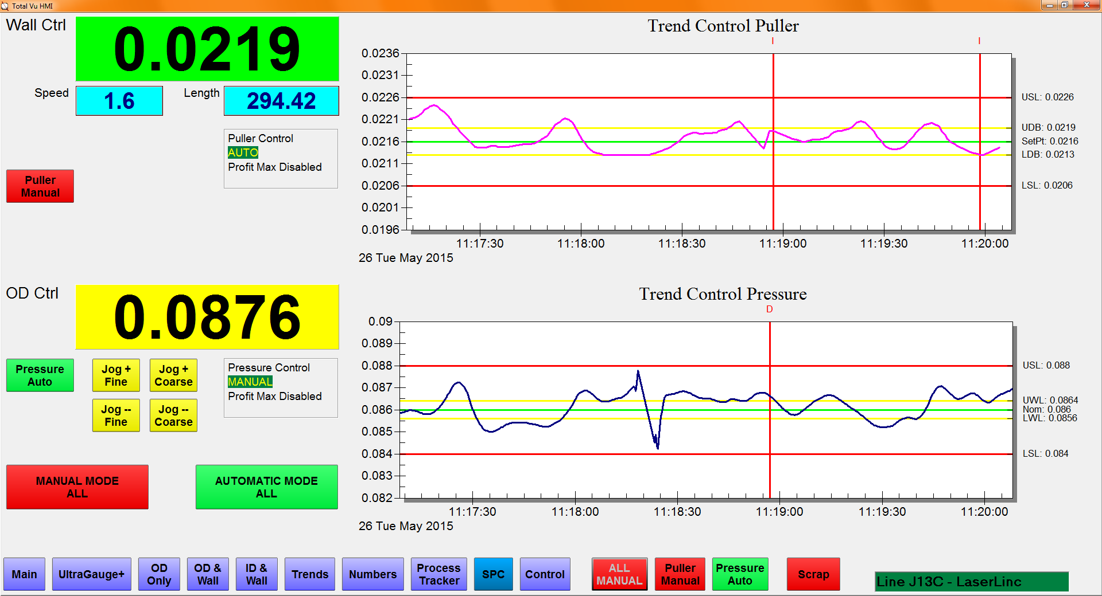Open the Main screen tab
This screenshot has height=596, width=1102.
(24, 574)
